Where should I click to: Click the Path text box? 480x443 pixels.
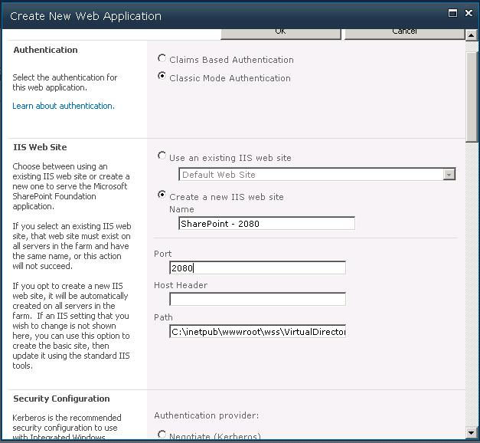coord(257,331)
